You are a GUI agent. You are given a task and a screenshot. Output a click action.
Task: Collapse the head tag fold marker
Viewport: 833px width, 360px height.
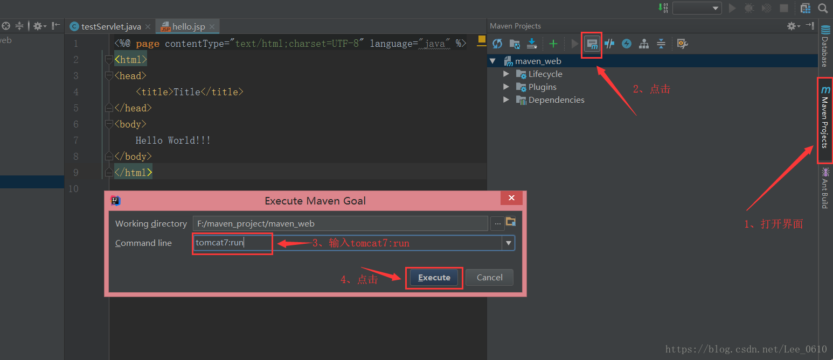click(109, 75)
